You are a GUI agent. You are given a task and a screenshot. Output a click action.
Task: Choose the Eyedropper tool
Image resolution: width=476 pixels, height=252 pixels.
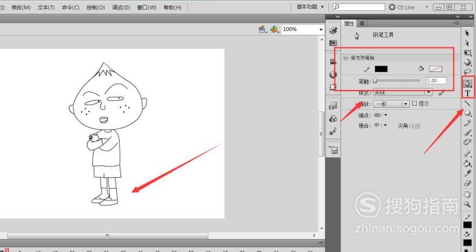[468, 173]
